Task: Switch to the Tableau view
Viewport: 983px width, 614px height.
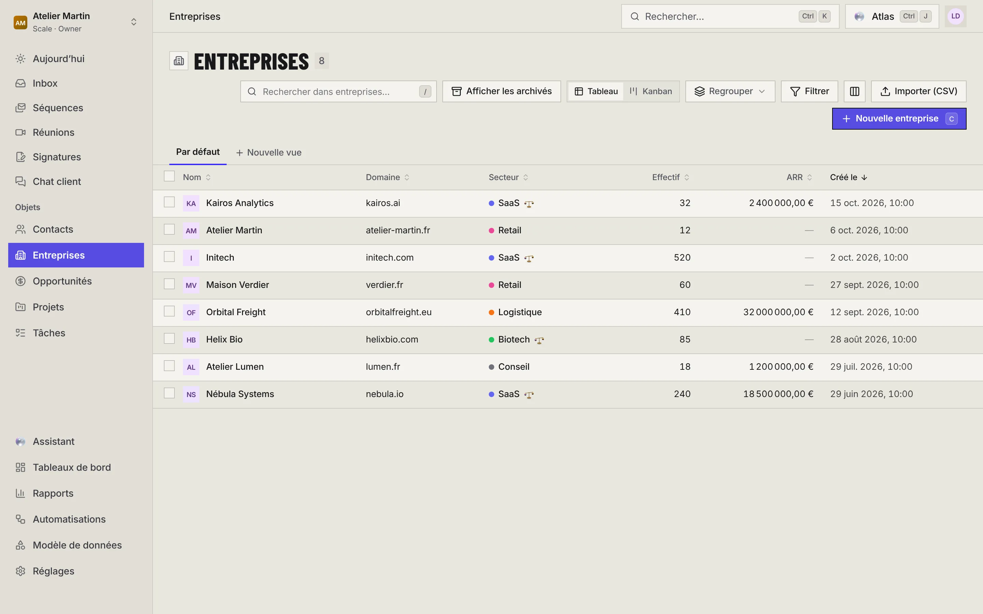Action: [596, 91]
